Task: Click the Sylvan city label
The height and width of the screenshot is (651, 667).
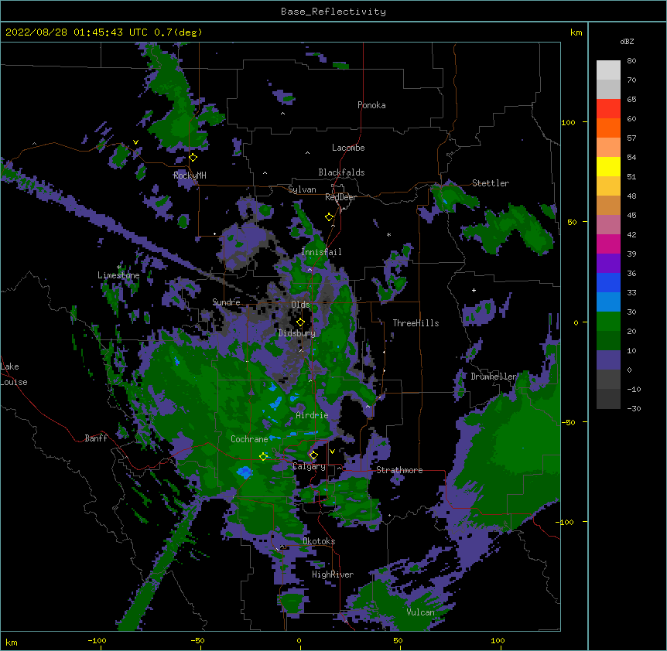Action: click(x=302, y=189)
